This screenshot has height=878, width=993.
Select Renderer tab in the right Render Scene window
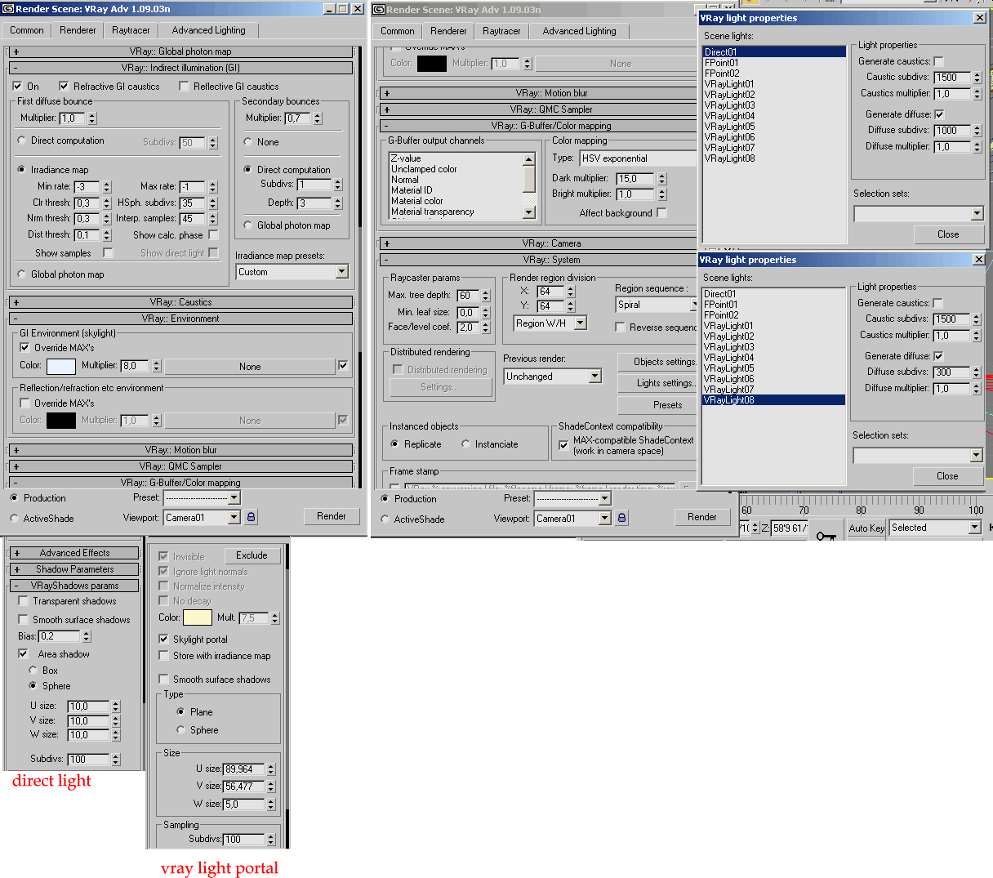click(448, 31)
